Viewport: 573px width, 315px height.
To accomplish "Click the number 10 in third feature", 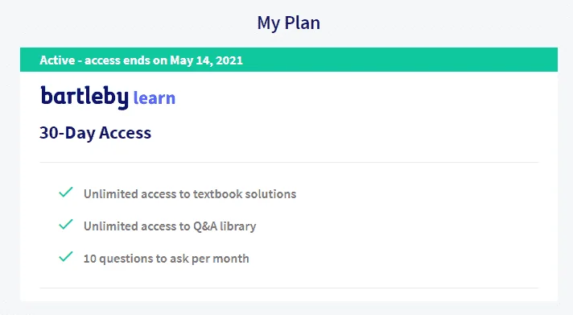I will (90, 259).
